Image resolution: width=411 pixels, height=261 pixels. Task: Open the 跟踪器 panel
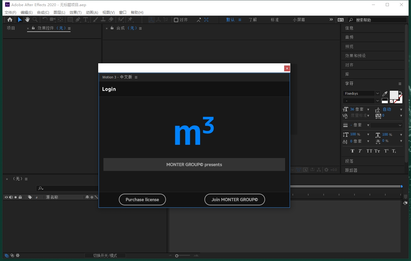click(351, 170)
